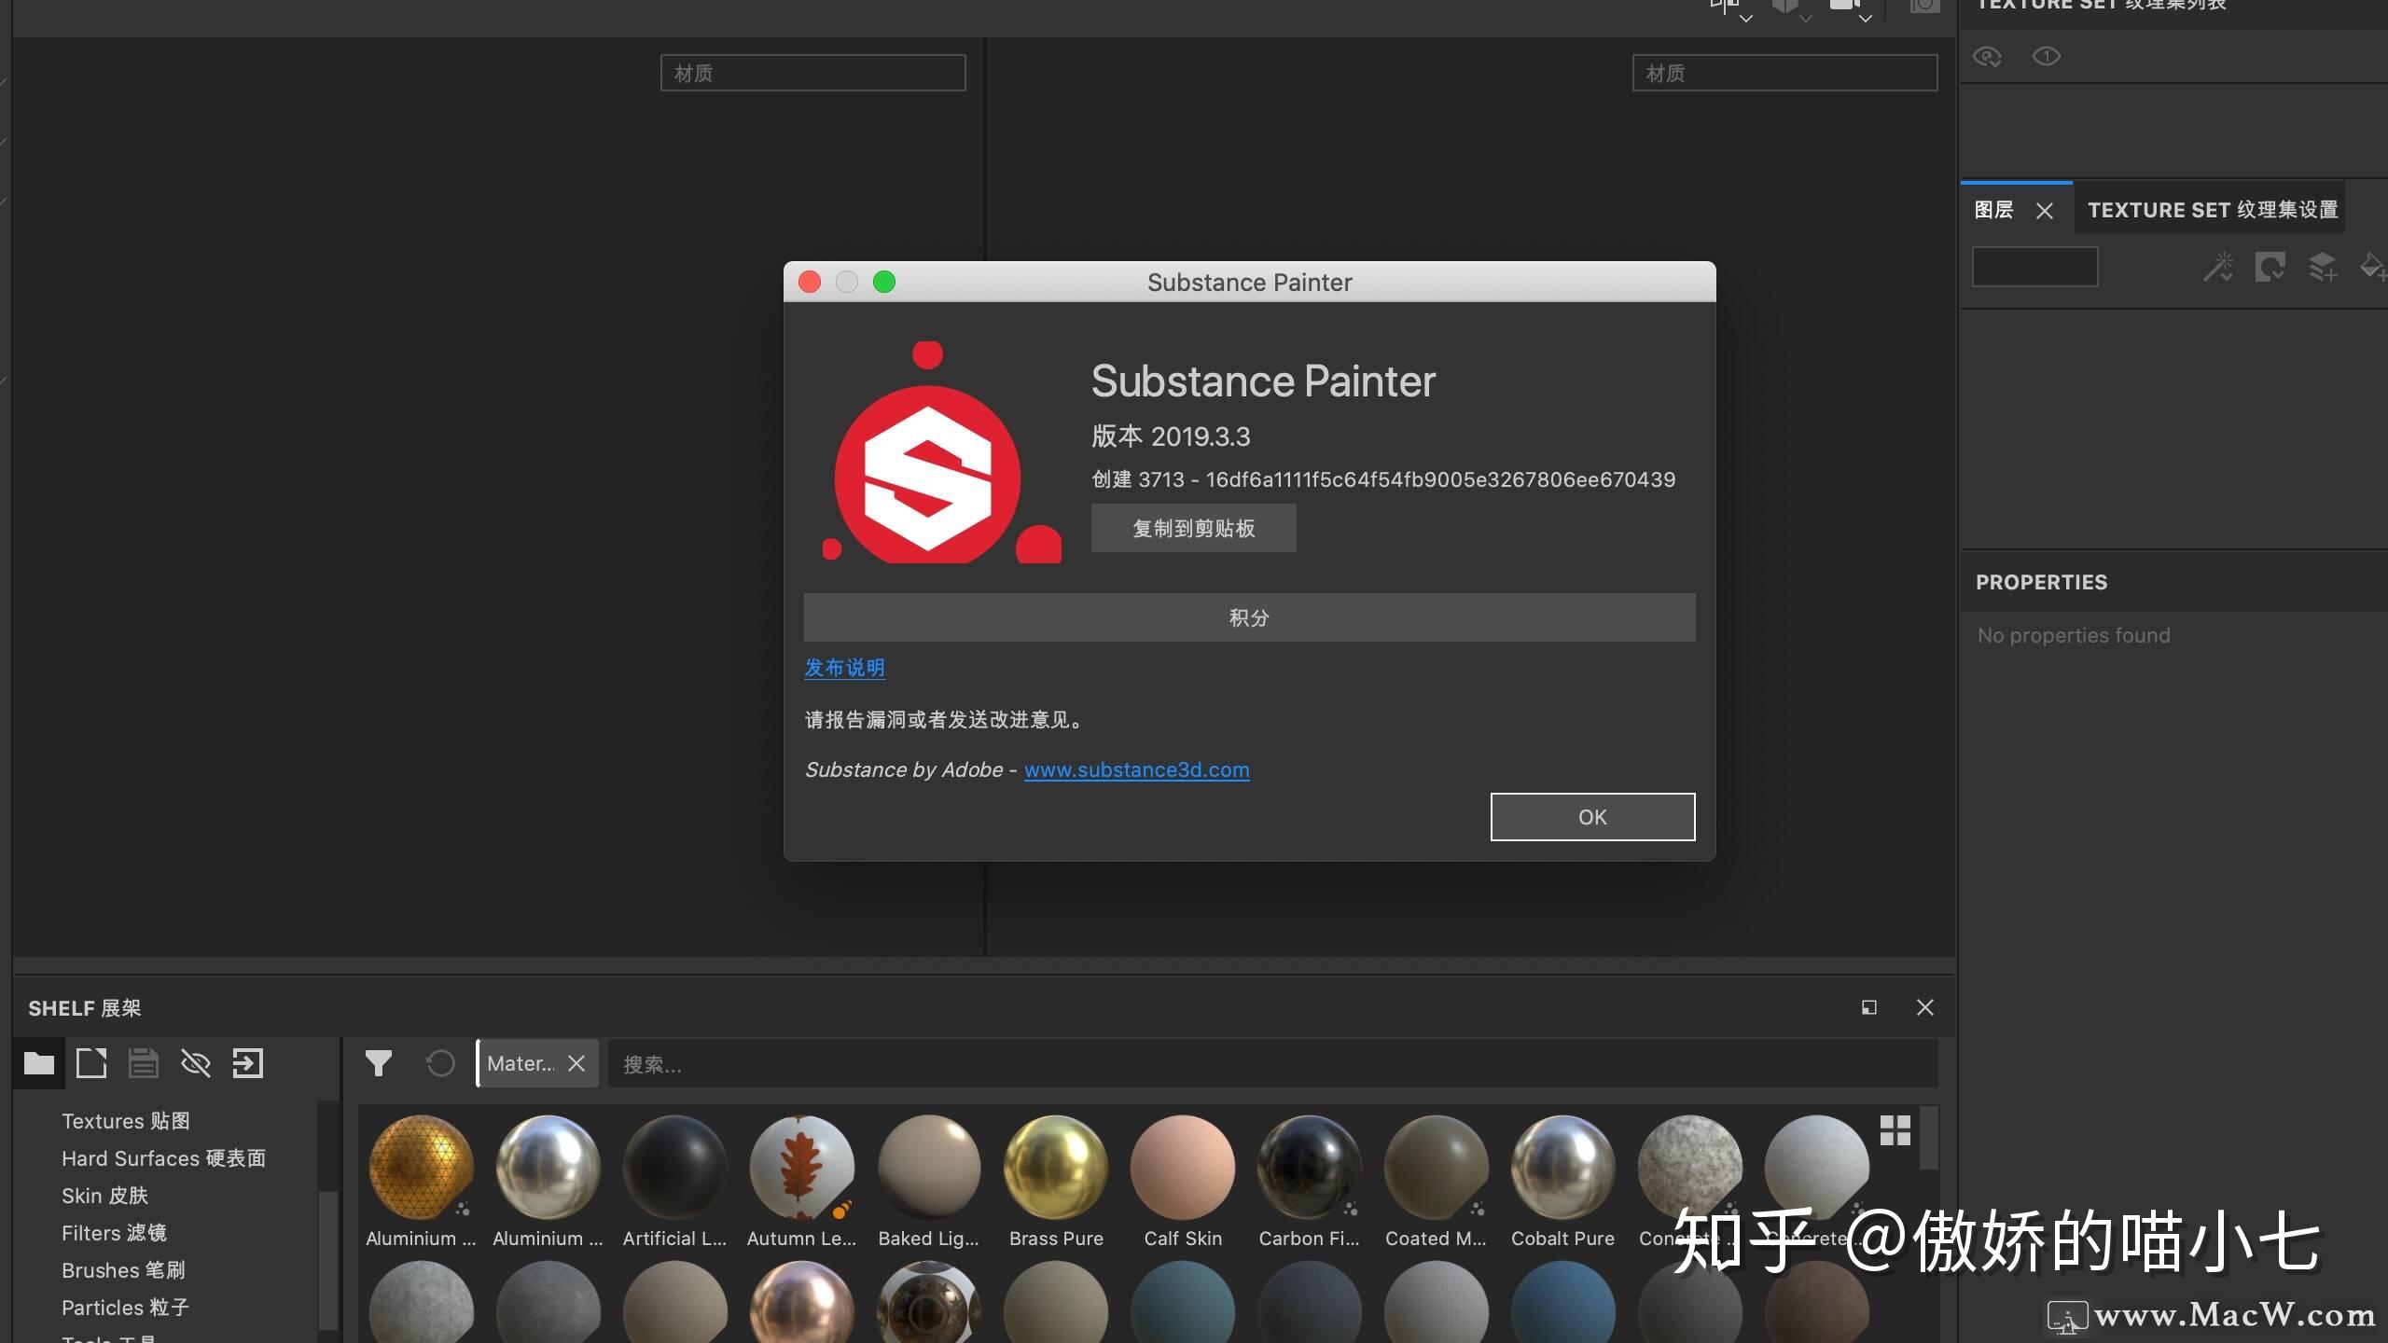Undock the SHELF panel with the popout icon

1868,1007
